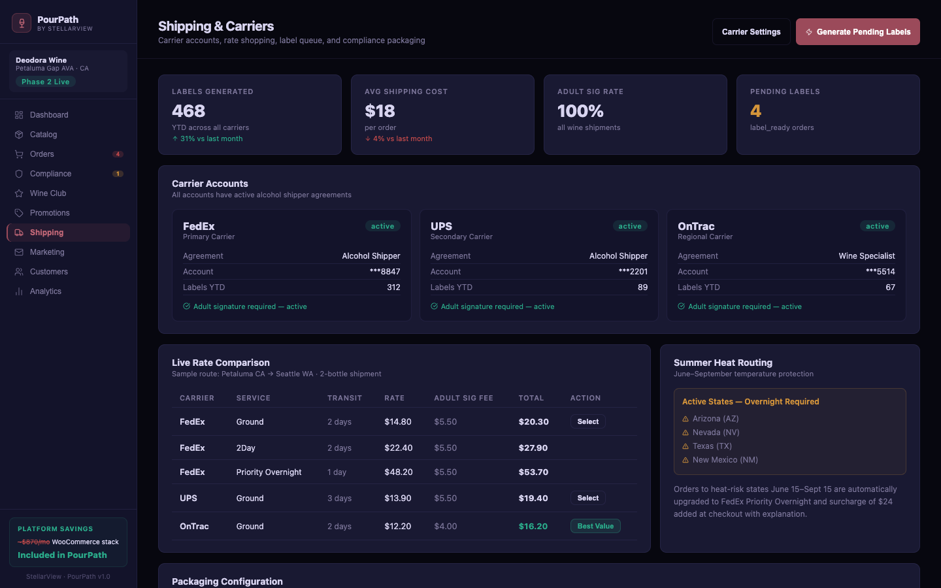Open Dashboard via its grid icon
Viewport: 941px width, 588px height.
[19, 115]
